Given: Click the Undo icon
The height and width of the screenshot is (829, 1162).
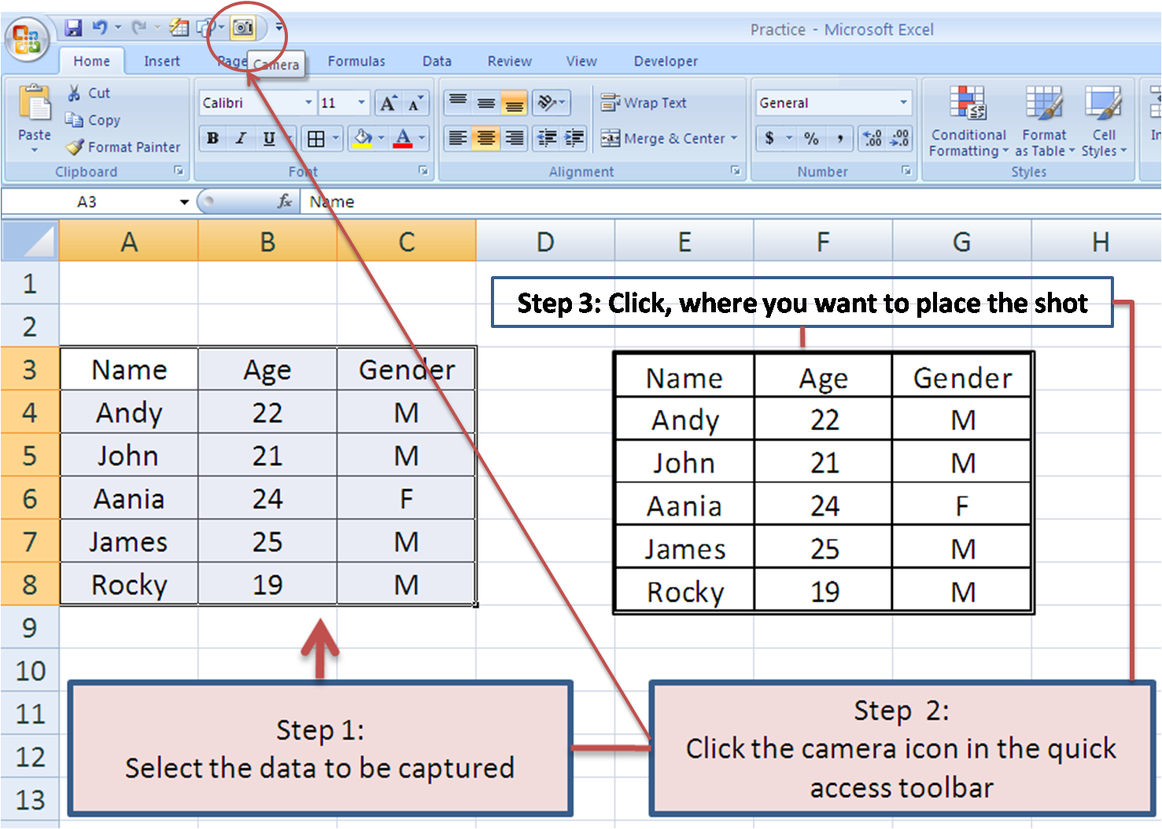Looking at the screenshot, I should tap(101, 27).
